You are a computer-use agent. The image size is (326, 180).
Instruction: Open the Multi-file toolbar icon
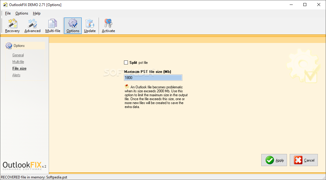pos(53,26)
